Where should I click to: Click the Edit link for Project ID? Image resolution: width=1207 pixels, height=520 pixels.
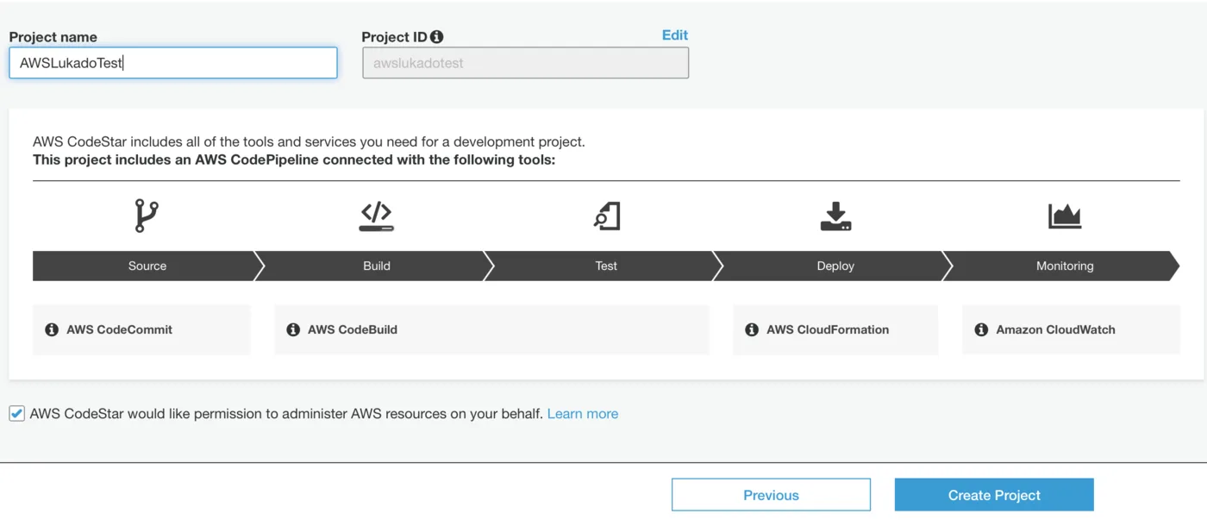675,35
